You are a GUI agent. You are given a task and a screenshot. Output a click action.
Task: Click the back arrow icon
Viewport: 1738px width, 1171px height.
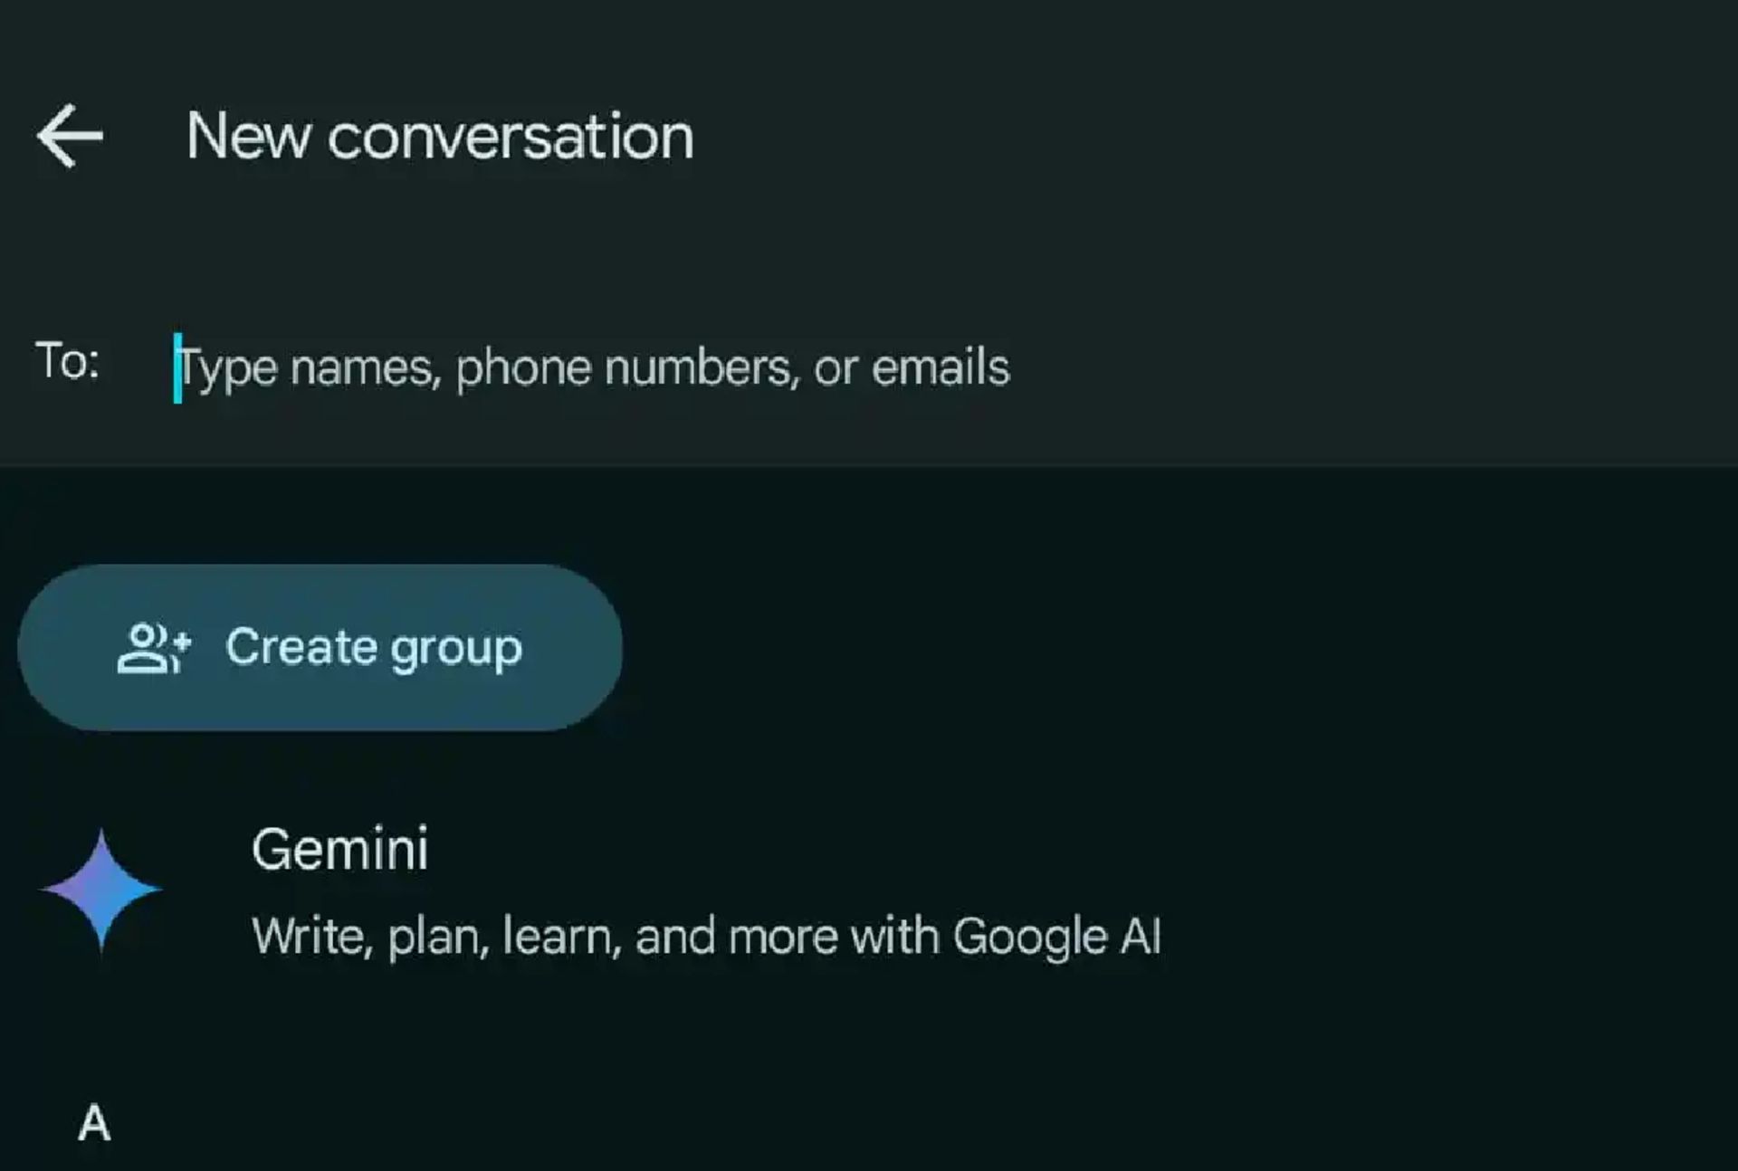[x=71, y=135]
